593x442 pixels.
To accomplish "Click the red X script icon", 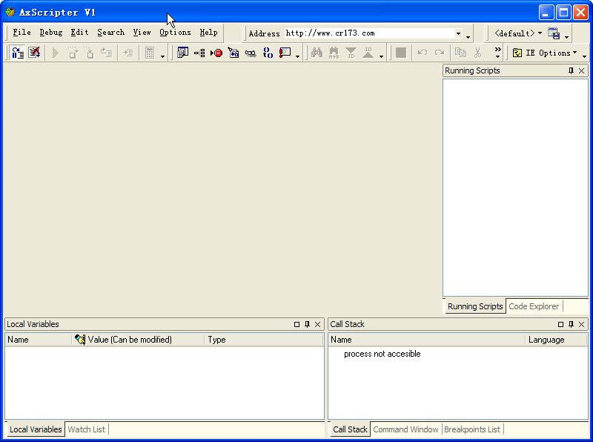I will point(34,53).
